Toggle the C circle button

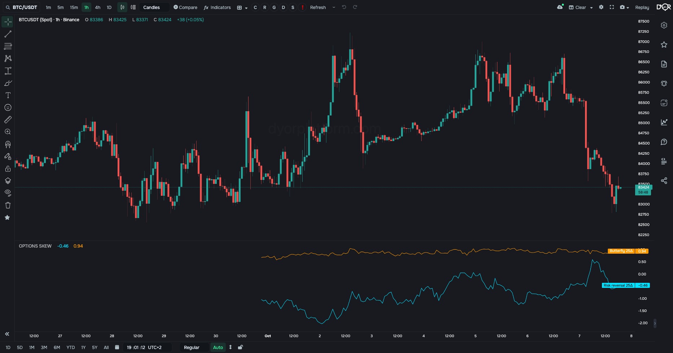(x=255, y=7)
